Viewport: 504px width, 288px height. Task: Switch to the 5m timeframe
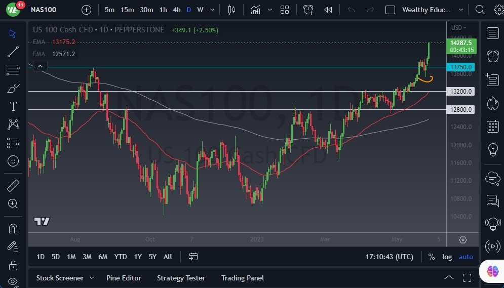[109, 10]
